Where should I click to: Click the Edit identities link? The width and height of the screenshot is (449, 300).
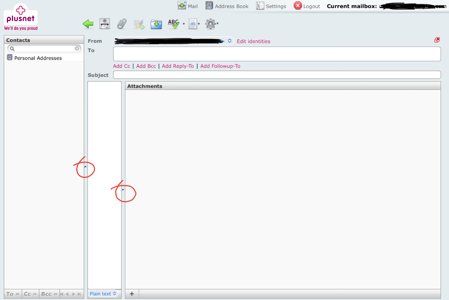click(253, 41)
